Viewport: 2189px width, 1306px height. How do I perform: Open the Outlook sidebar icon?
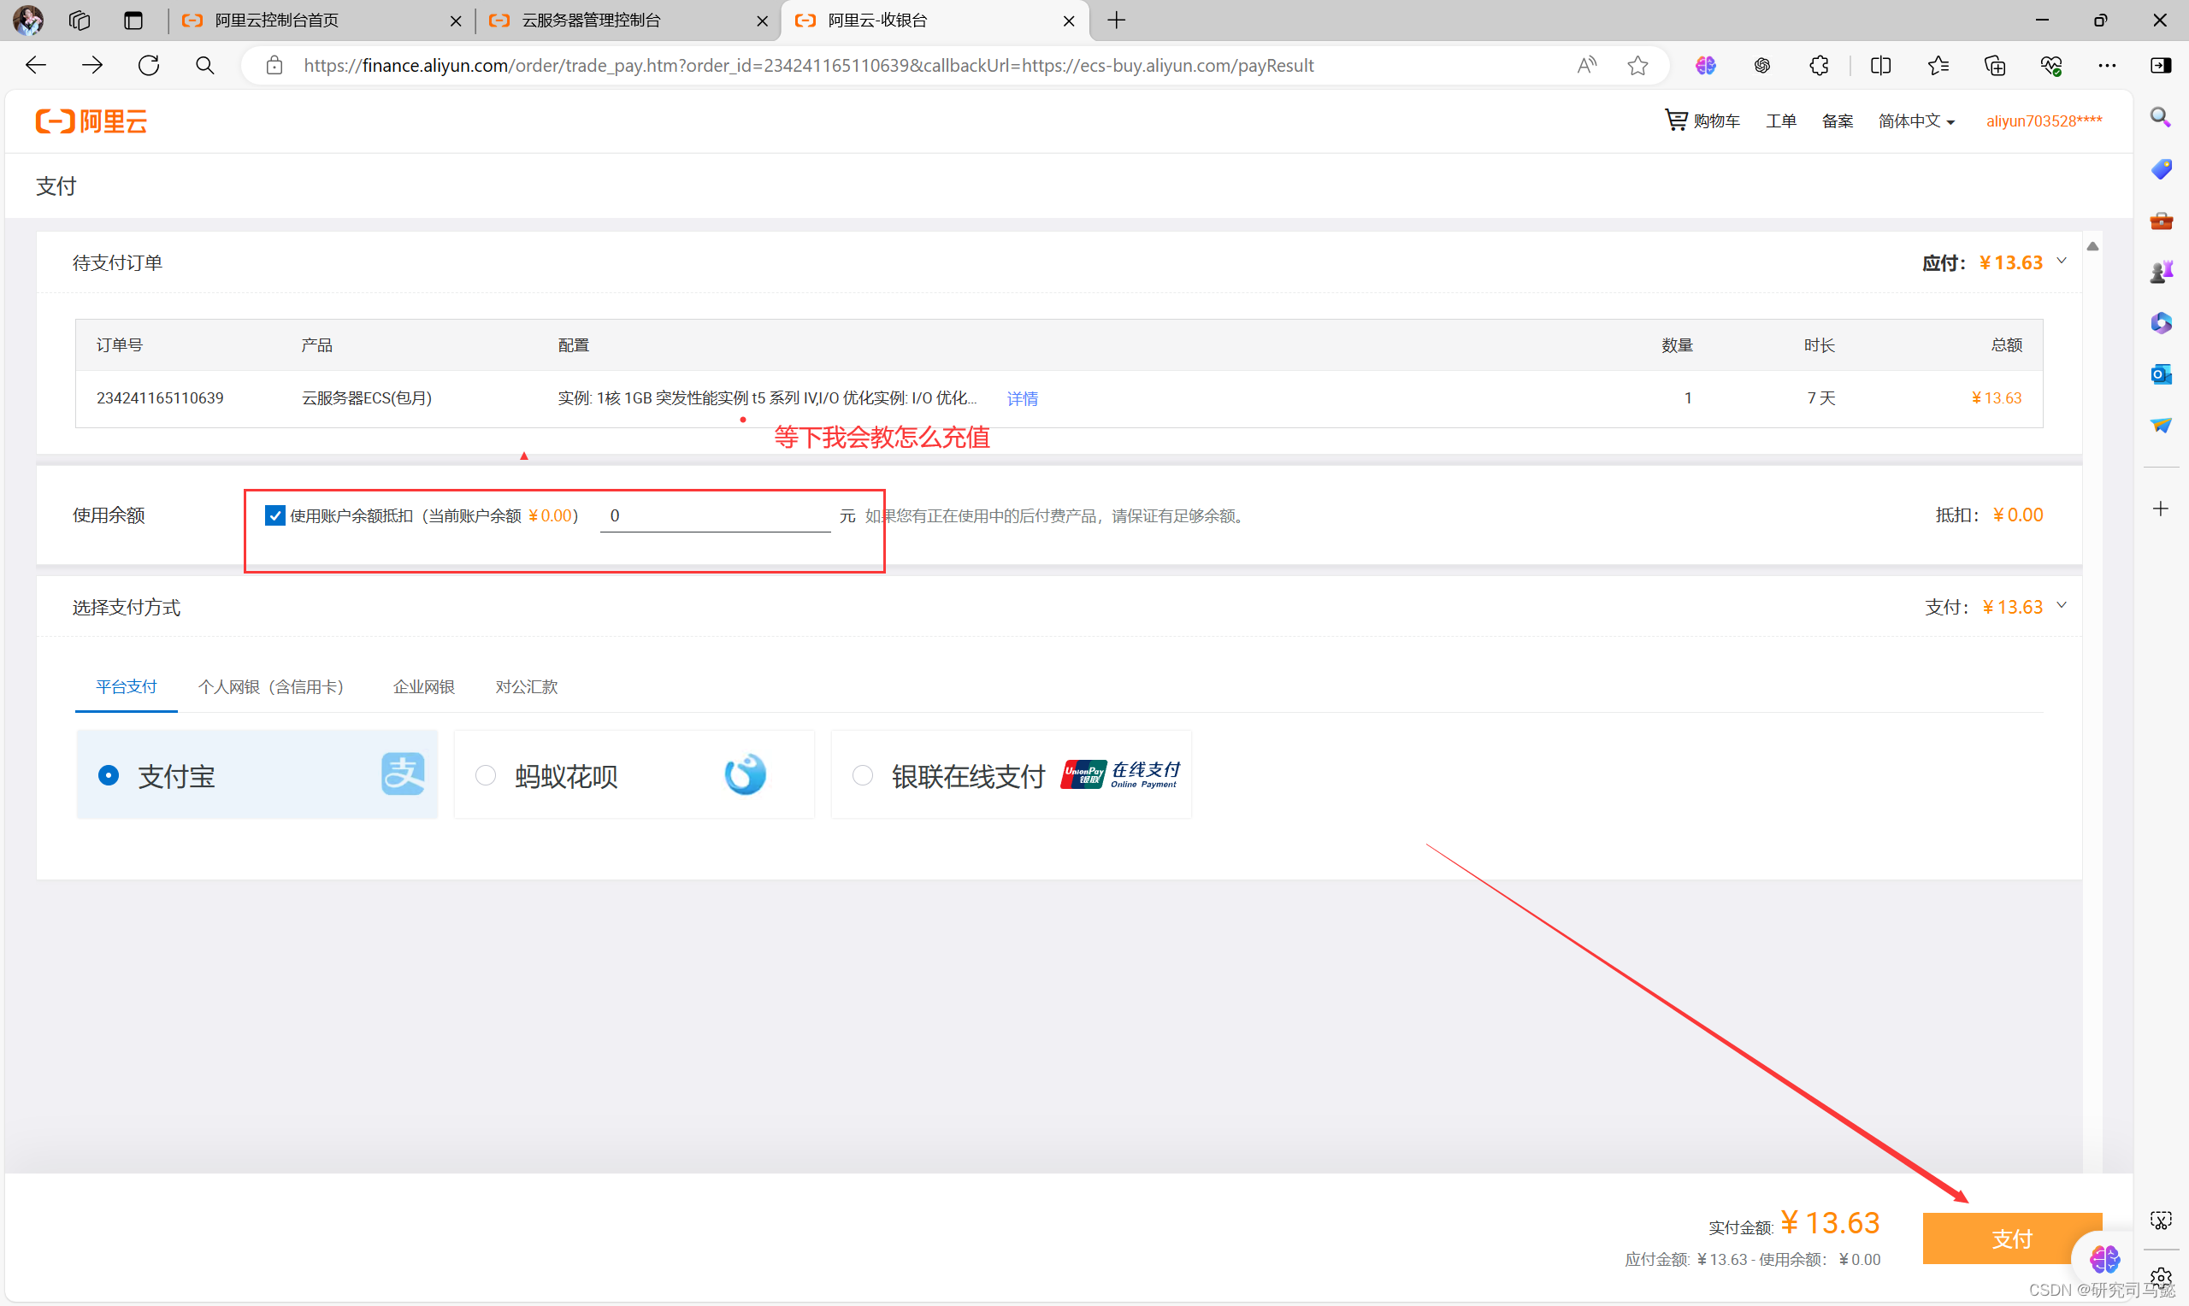pos(2161,374)
